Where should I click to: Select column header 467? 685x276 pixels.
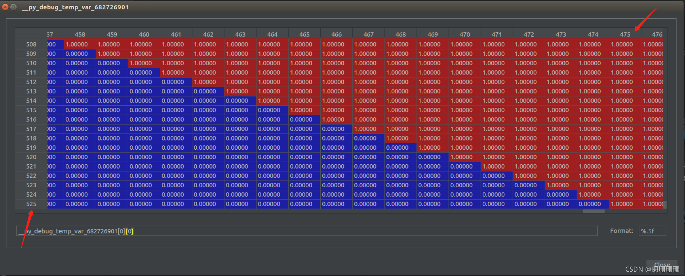coord(369,34)
